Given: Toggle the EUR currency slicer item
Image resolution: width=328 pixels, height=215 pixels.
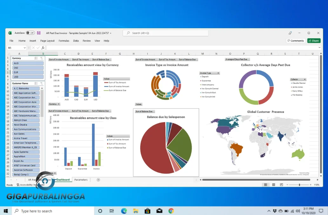Looking at the screenshot, I should pyautogui.click(x=28, y=72).
